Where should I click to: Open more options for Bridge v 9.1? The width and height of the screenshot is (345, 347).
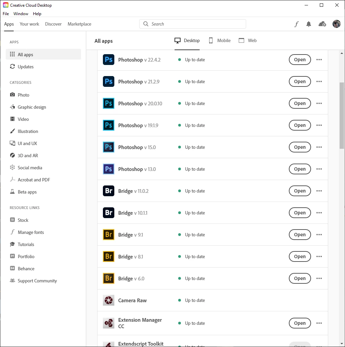[x=319, y=235]
